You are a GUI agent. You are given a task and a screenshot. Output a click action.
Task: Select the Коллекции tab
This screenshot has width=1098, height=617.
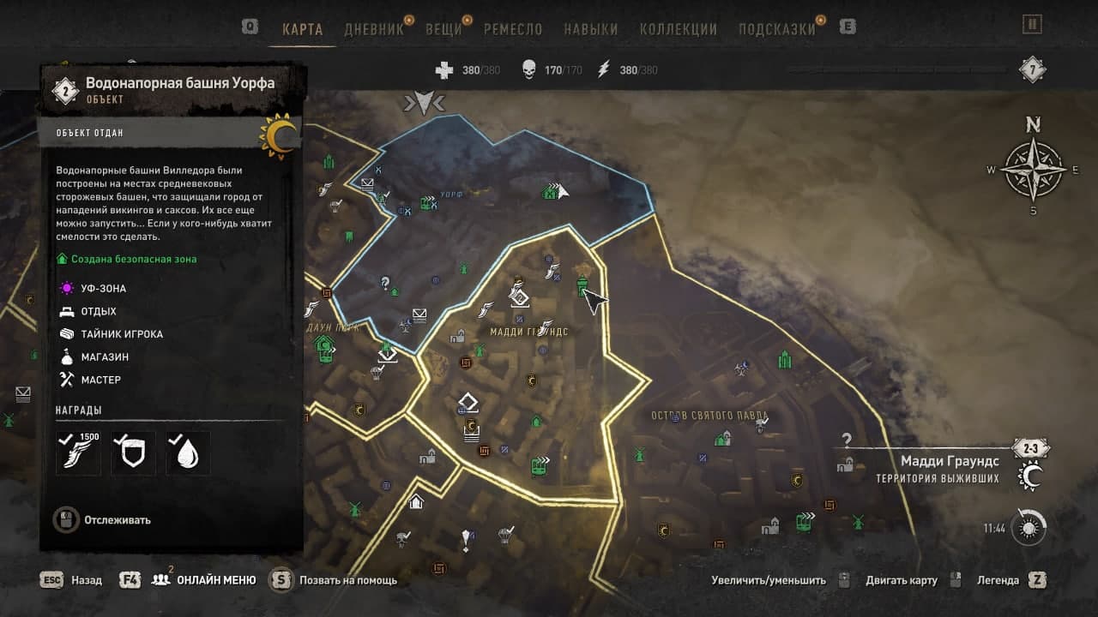679,29
